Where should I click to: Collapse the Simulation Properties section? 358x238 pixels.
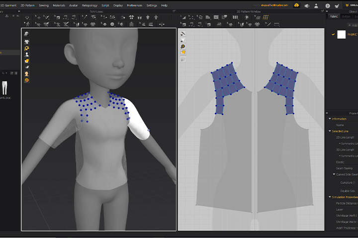pyautogui.click(x=330, y=197)
